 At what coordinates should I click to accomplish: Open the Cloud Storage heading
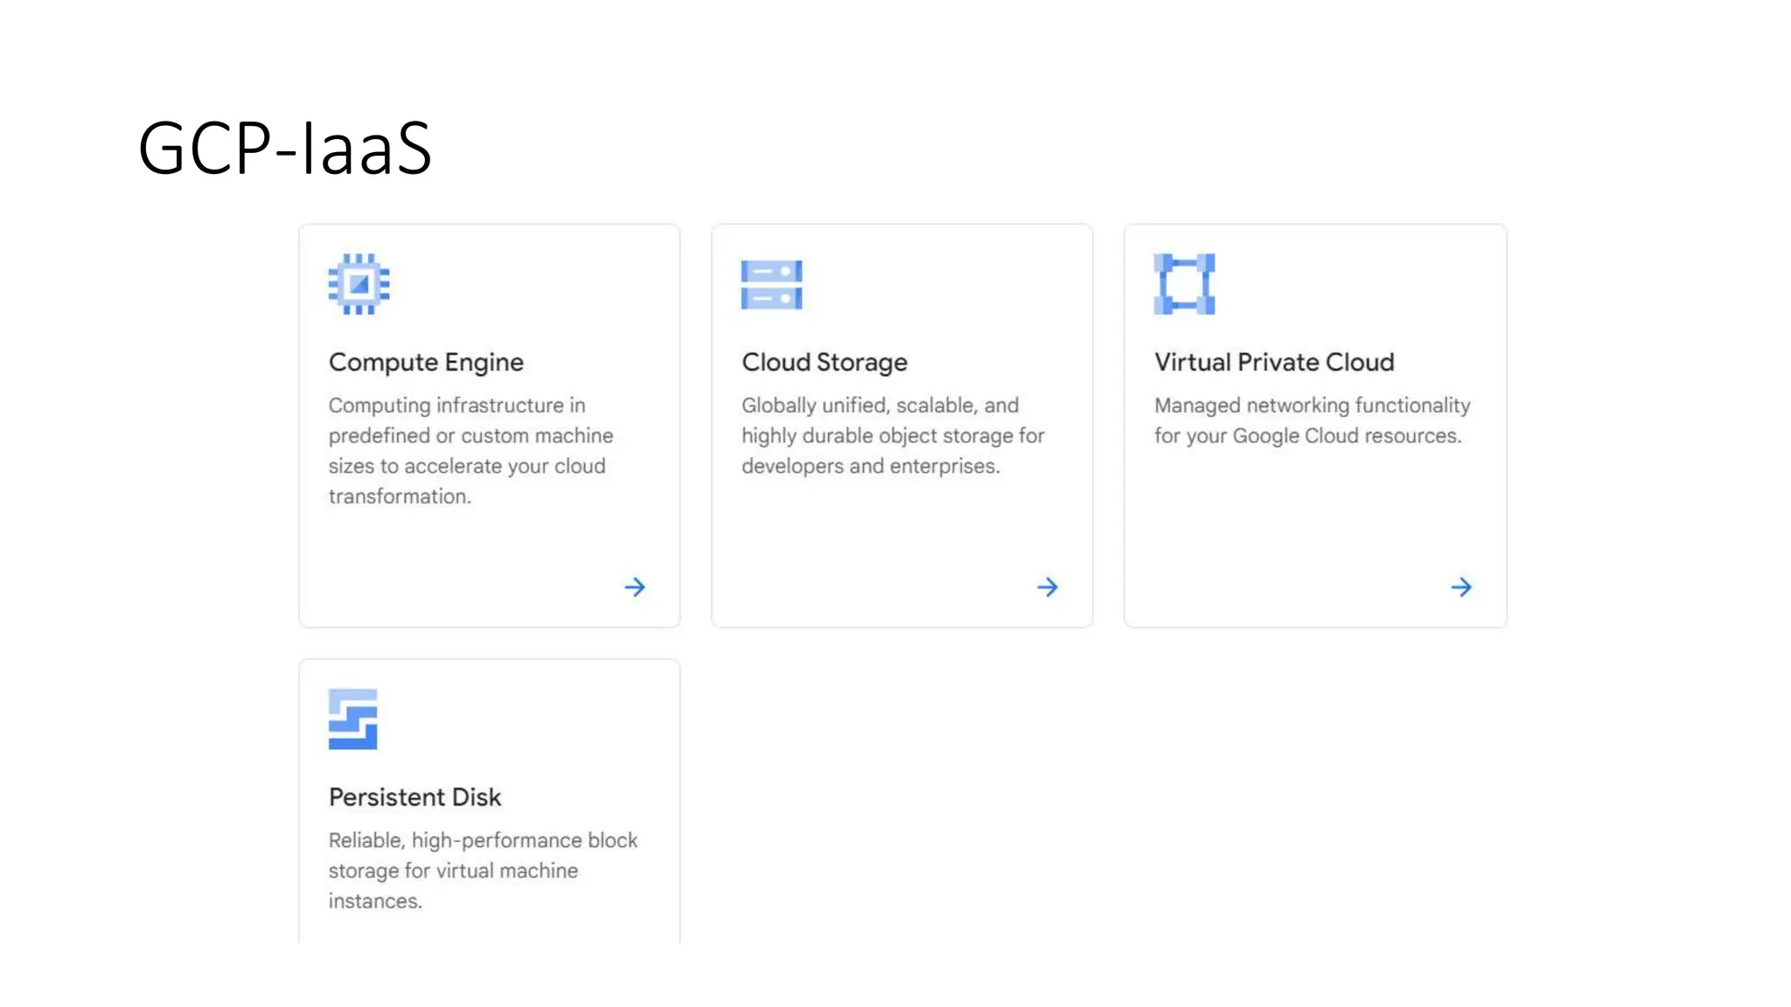[825, 363]
